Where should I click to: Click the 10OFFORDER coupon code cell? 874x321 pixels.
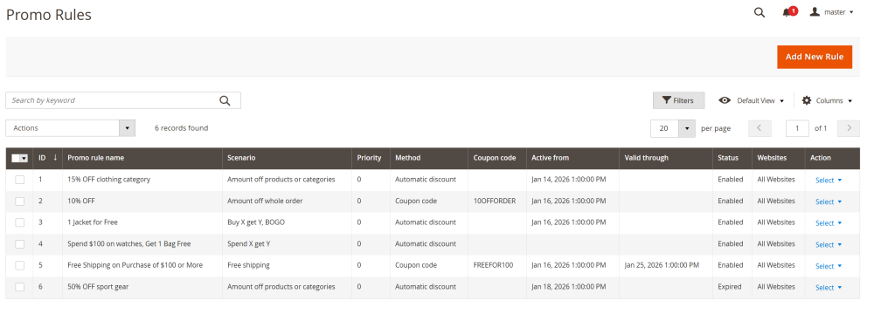[495, 201]
